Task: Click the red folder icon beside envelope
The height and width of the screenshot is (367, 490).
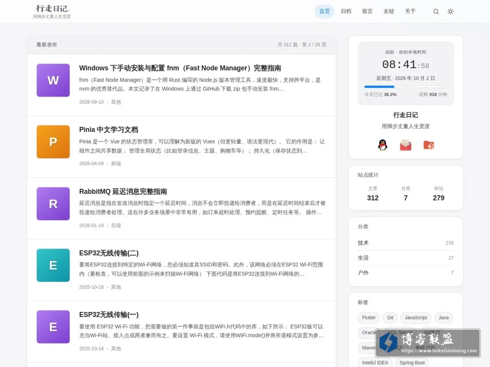Action: (x=428, y=145)
